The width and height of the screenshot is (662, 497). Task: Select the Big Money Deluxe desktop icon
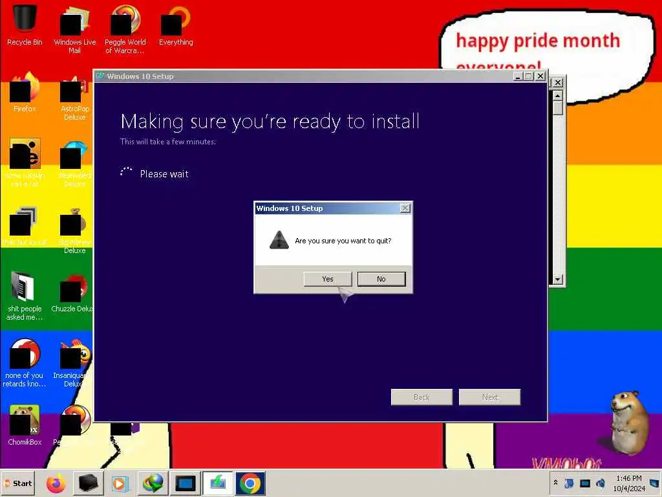point(75,230)
